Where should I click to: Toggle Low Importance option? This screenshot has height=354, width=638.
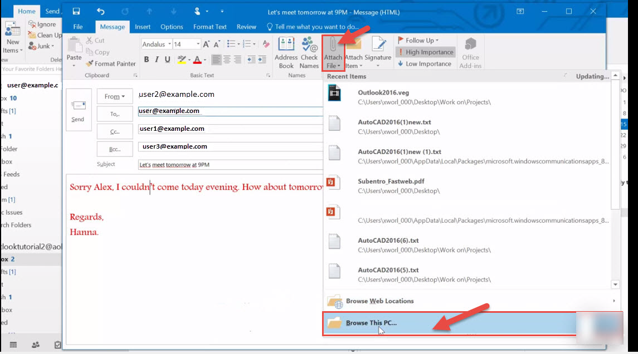click(424, 64)
